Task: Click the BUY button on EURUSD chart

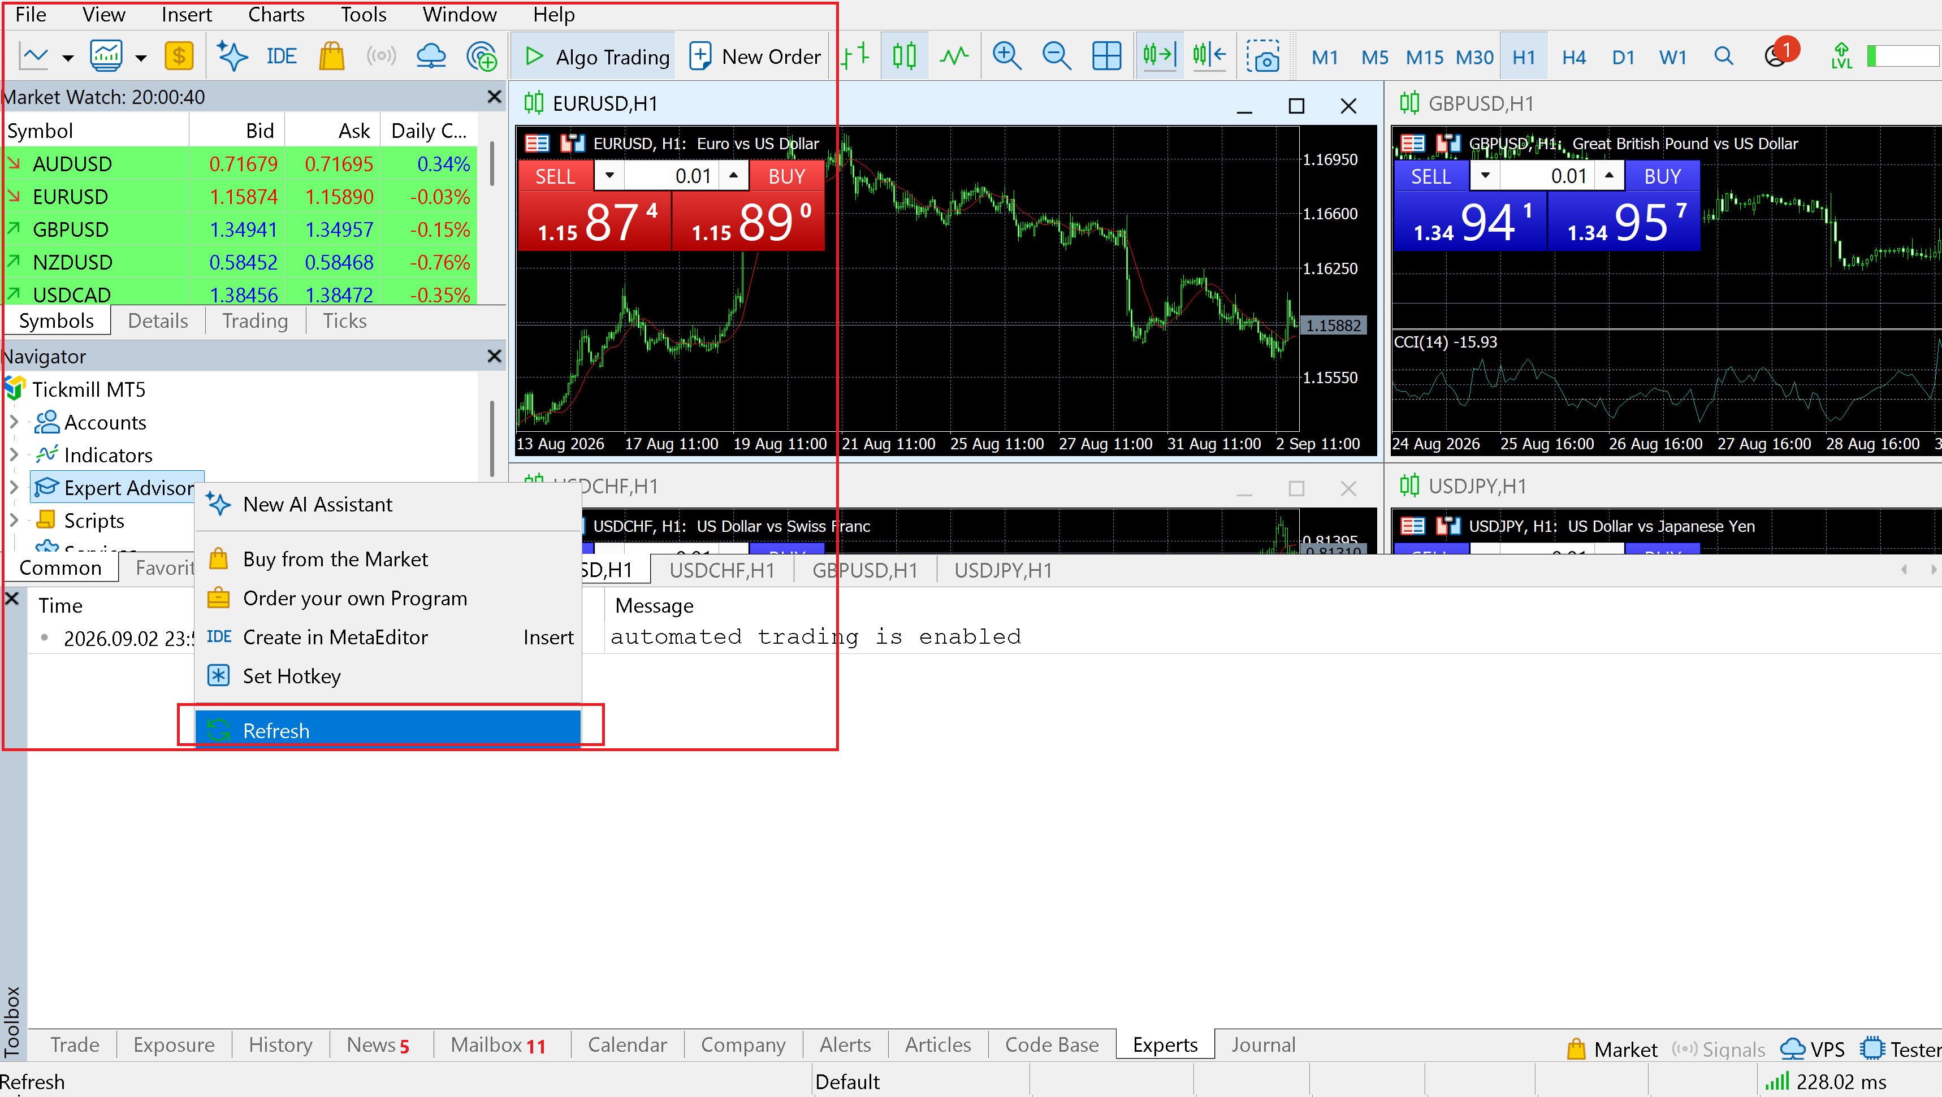Action: pos(786,176)
